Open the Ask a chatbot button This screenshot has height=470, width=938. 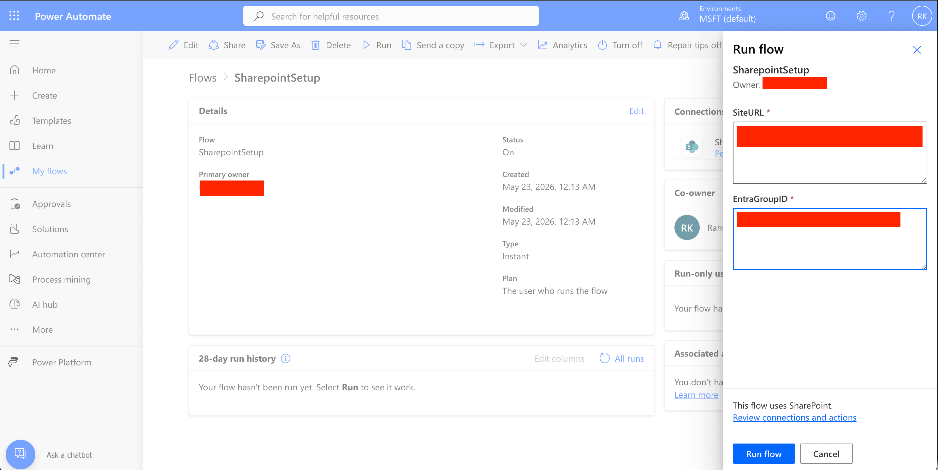point(21,454)
